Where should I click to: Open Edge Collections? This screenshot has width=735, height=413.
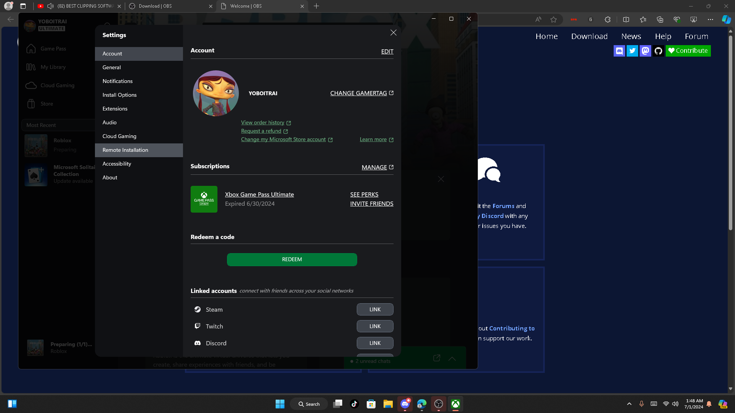pos(660,20)
